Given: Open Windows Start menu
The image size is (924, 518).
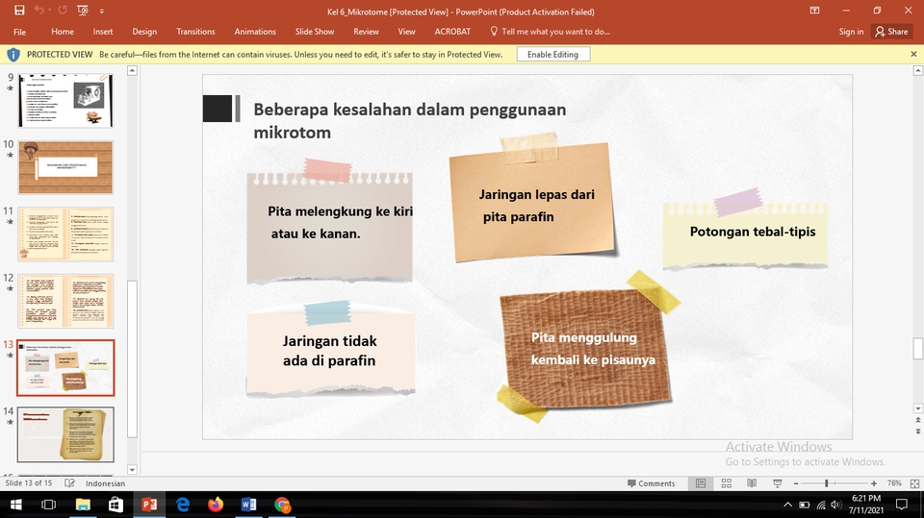Looking at the screenshot, I should click(x=16, y=506).
